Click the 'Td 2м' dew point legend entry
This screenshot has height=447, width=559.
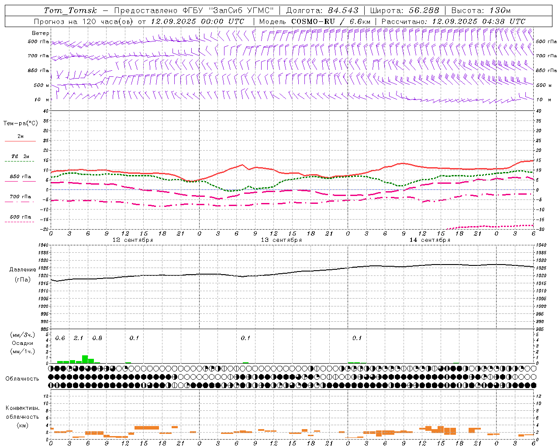[21, 156]
